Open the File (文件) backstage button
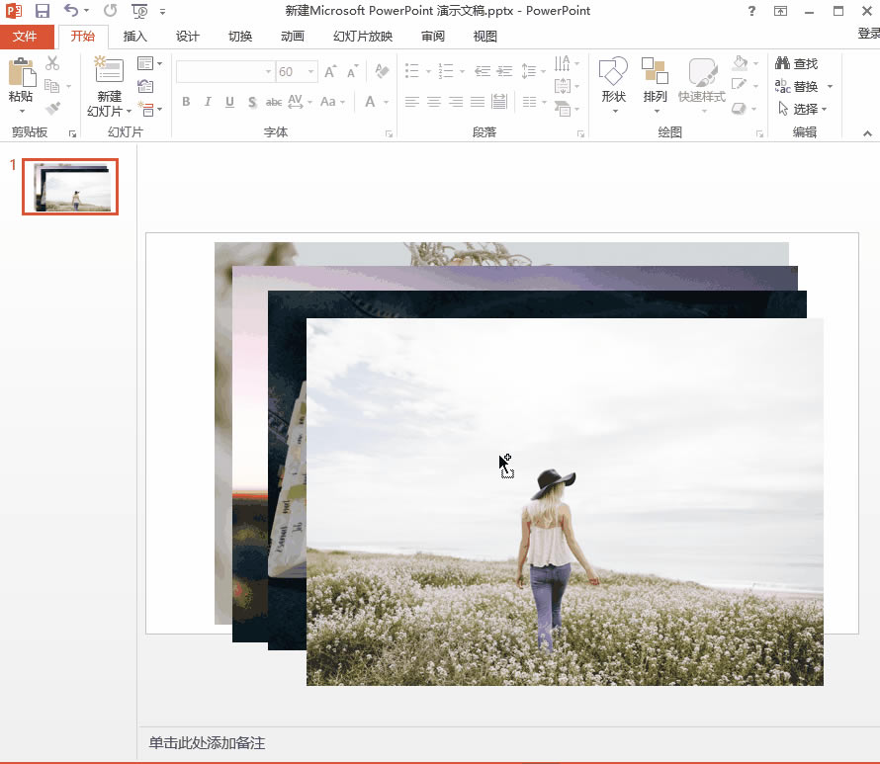The height and width of the screenshot is (764, 880). click(25, 37)
